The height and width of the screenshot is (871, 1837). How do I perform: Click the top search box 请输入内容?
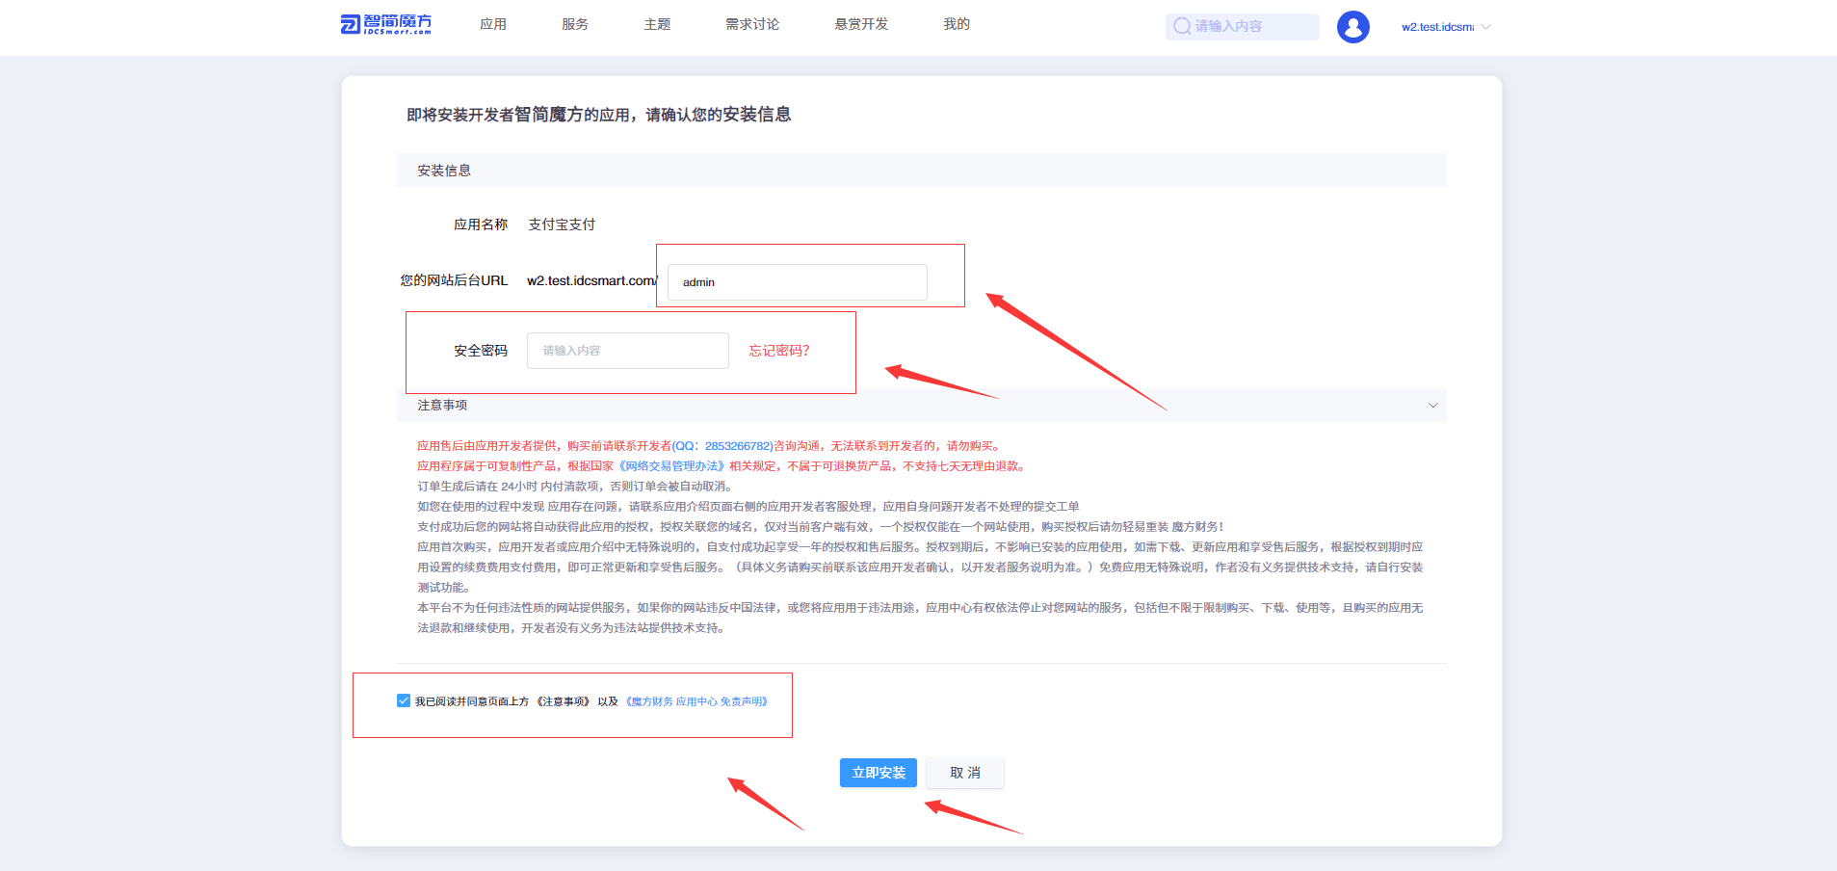click(x=1242, y=26)
